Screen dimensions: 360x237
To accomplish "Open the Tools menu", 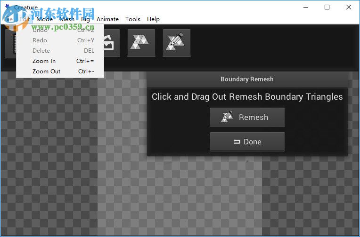I will click(x=133, y=19).
